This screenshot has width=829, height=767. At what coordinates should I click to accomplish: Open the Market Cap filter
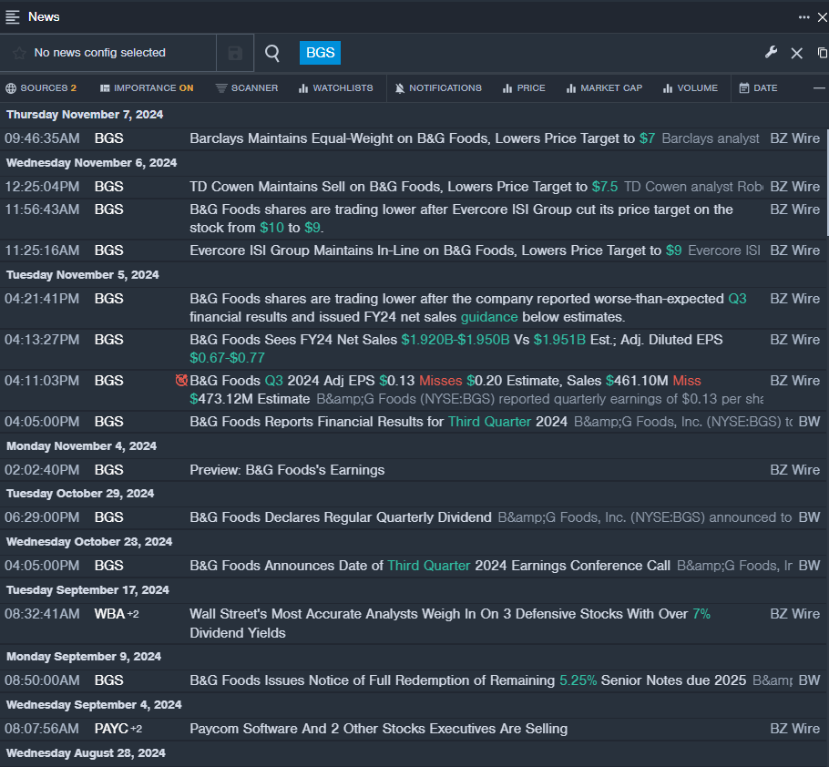click(604, 88)
